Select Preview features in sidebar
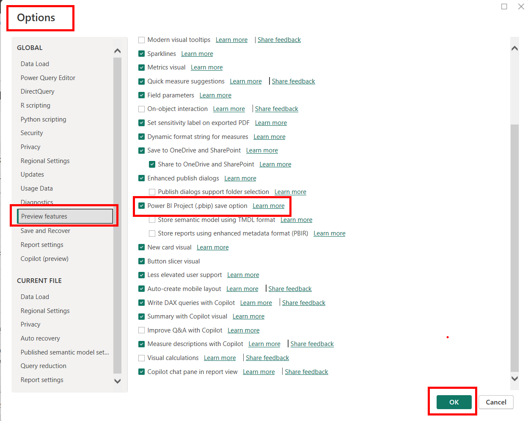Image resolution: width=528 pixels, height=421 pixels. click(65, 216)
